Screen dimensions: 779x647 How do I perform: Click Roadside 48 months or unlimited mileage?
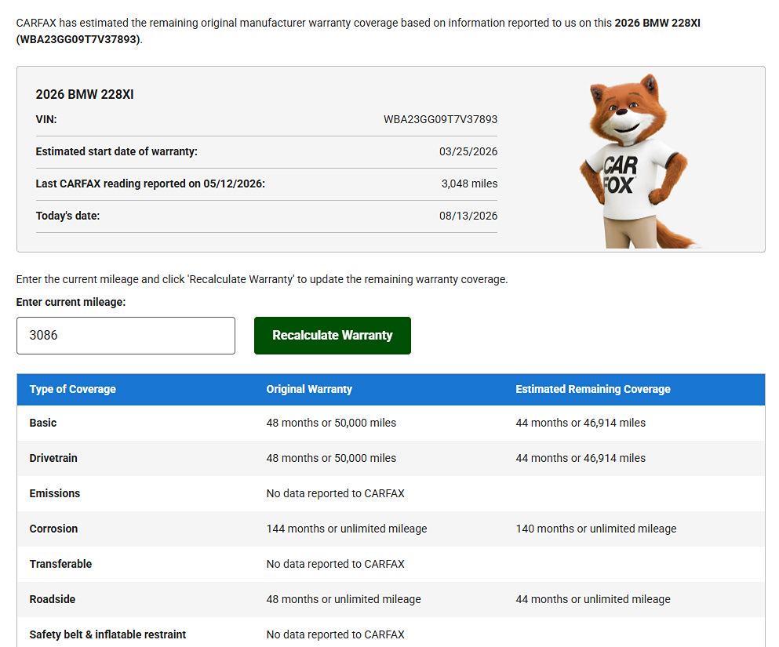coord(344,599)
